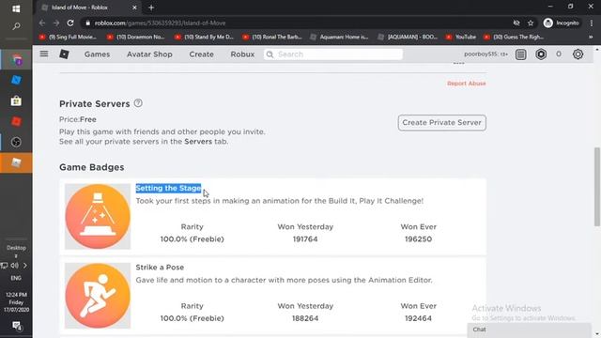Screen dimensions: 601x338
Task: Go to Roblox home via logo icon
Action: (x=65, y=54)
